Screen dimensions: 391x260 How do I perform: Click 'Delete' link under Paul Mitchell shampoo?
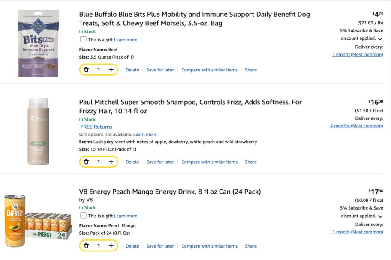pyautogui.click(x=132, y=162)
